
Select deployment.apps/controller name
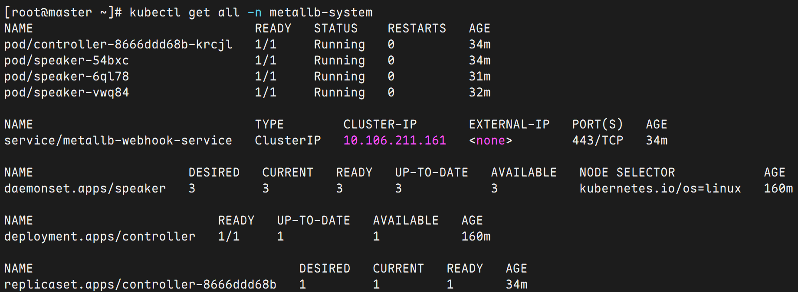(x=100, y=237)
